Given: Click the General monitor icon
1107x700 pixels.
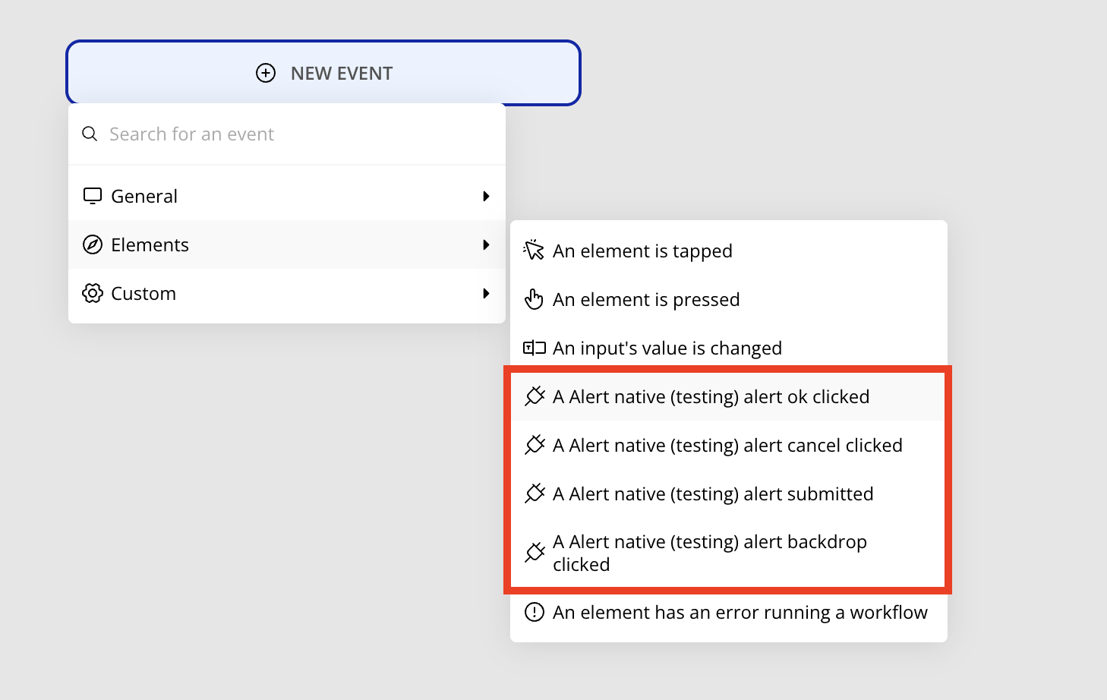Looking at the screenshot, I should click(x=93, y=196).
